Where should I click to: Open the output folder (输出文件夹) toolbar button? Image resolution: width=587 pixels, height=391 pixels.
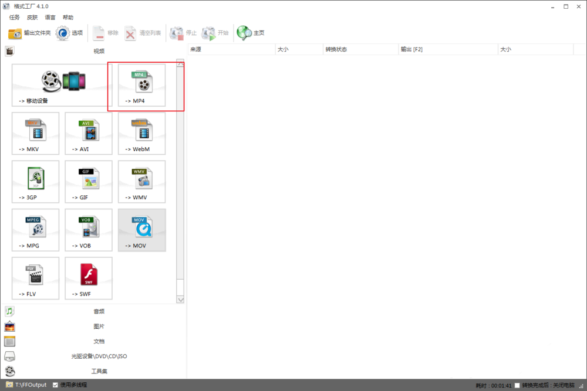point(29,33)
